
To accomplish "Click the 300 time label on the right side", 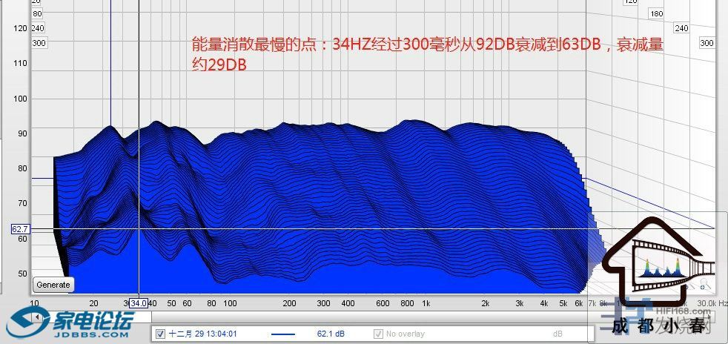I will [708, 43].
